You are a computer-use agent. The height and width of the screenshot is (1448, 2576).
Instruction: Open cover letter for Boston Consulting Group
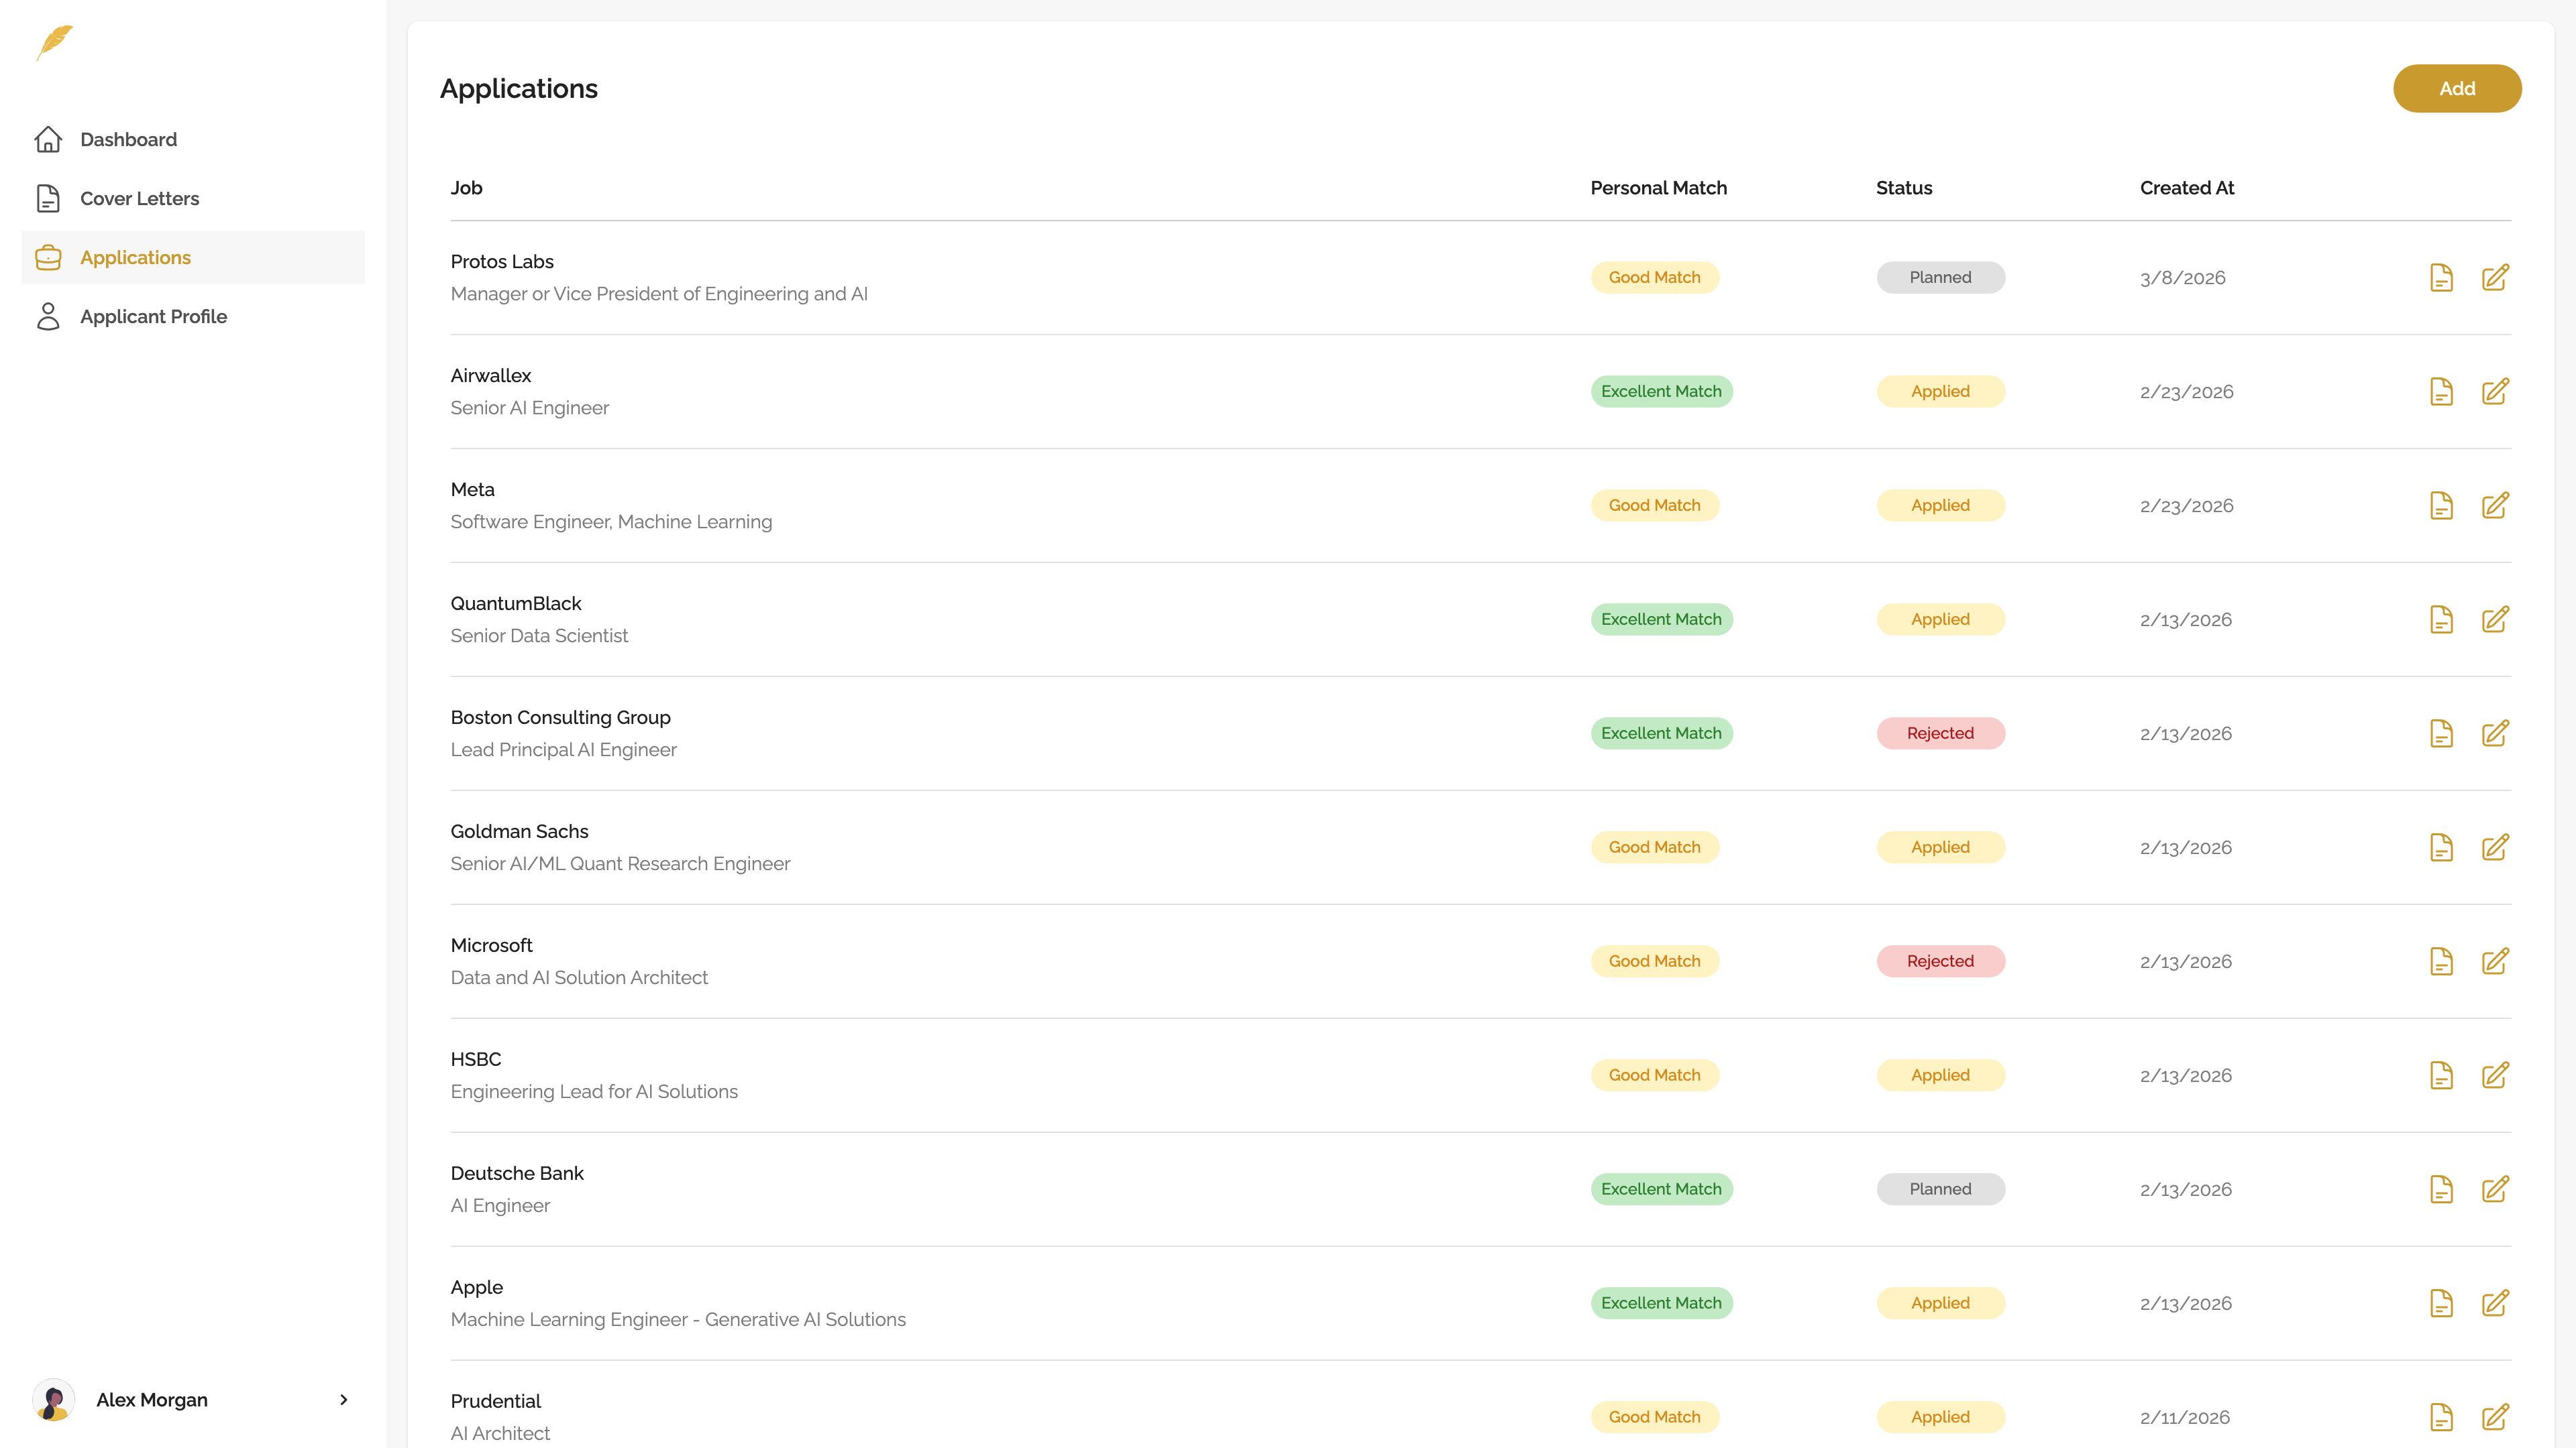2441,733
